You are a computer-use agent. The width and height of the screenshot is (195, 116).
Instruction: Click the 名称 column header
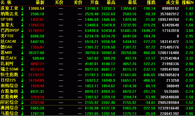click(x=6, y=2)
